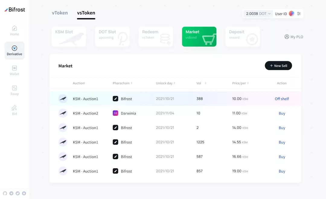Sort the table by Unlock day
The height and width of the screenshot is (199, 326).
click(165, 83)
